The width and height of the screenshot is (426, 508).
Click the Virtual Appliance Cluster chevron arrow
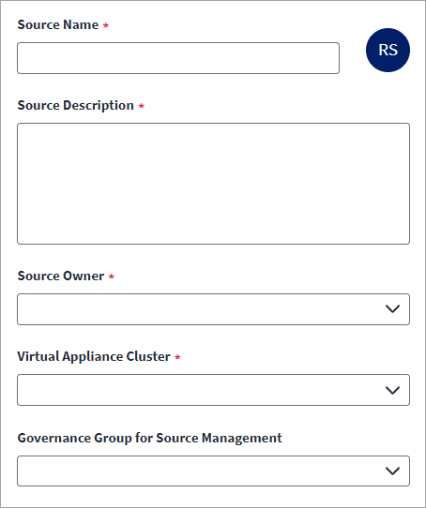coord(392,390)
